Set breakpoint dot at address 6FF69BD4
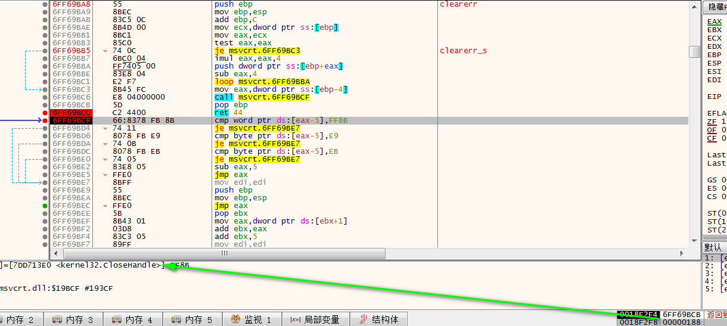Screen dimensions: 727x326 point(45,128)
